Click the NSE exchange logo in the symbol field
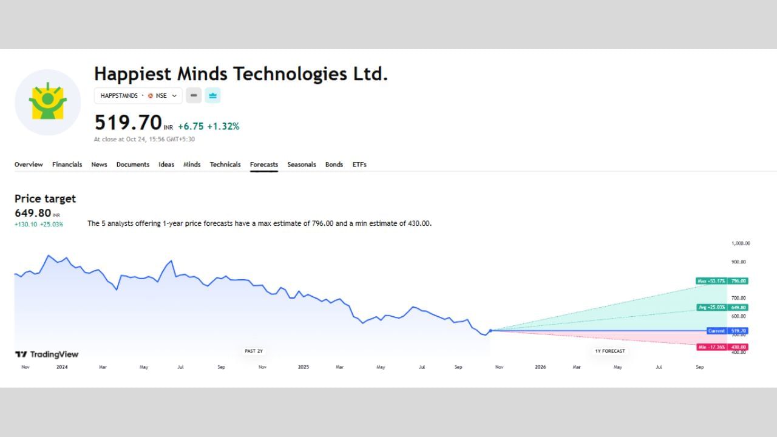This screenshot has width=777, height=437. pos(151,95)
